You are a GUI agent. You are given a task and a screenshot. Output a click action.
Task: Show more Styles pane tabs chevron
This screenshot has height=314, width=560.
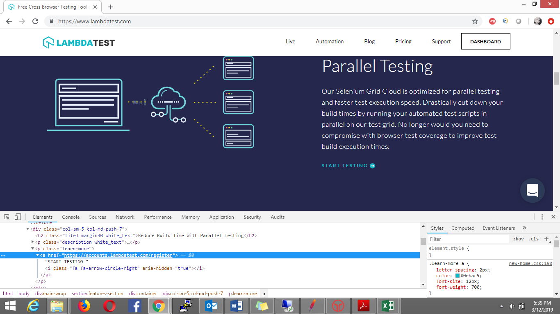(x=524, y=228)
